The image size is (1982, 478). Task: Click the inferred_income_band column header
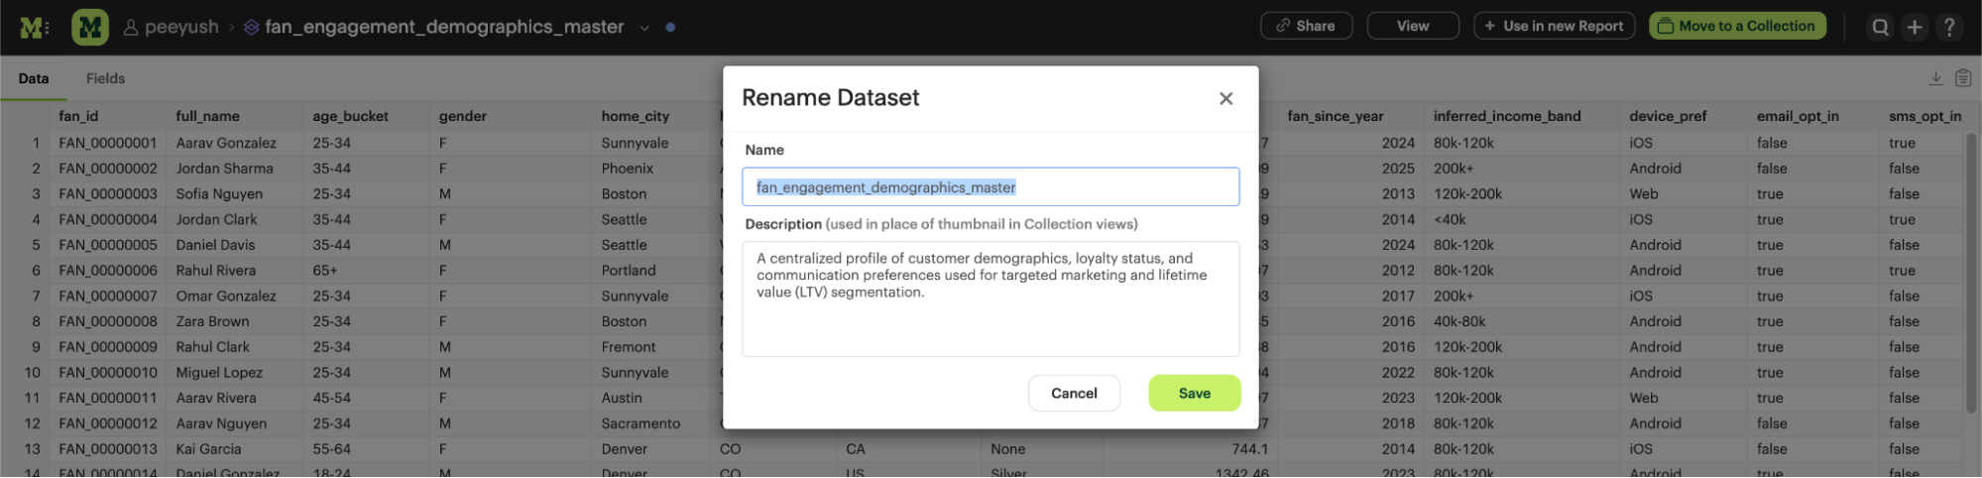click(x=1506, y=116)
